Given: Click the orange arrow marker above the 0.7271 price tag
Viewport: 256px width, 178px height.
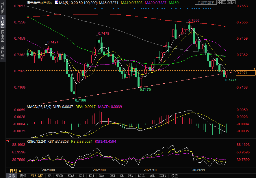Looking at the screenshot, I should [254, 69].
